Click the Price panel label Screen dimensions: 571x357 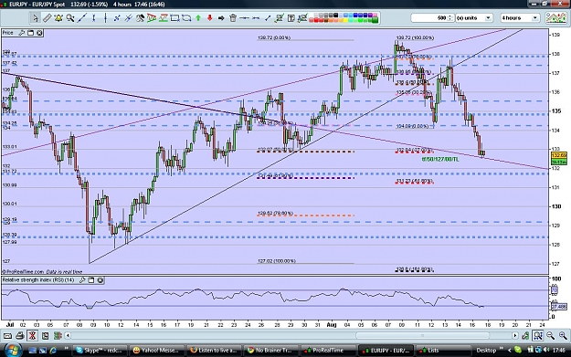7,33
